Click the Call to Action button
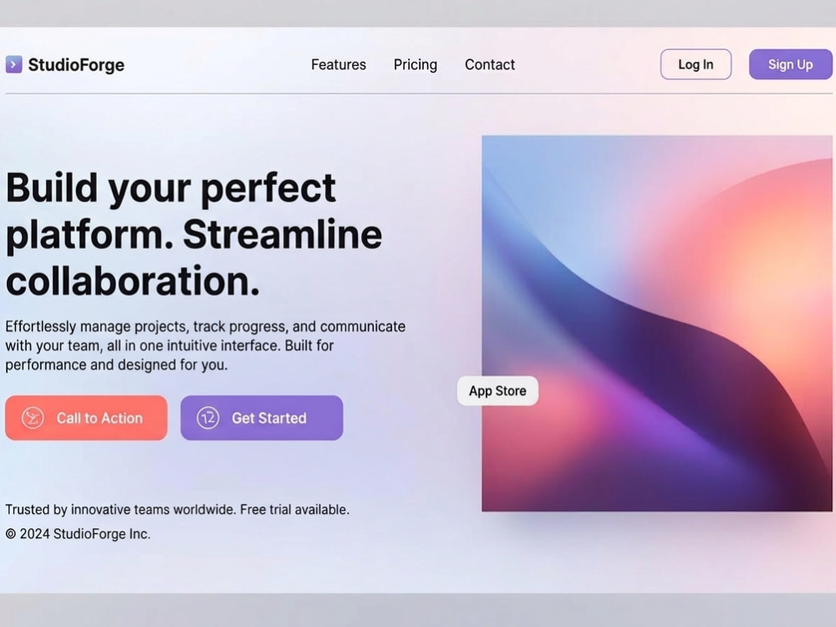The image size is (836, 627). [86, 418]
